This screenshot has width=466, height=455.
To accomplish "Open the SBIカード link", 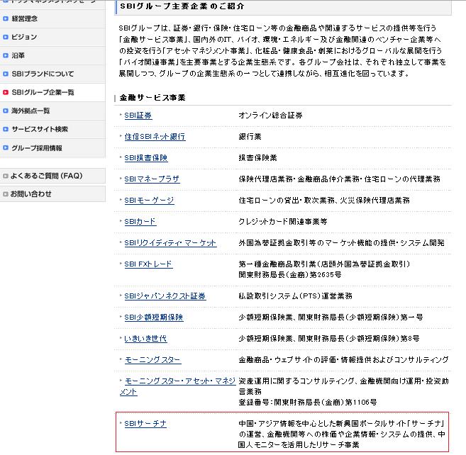I will 140,222.
